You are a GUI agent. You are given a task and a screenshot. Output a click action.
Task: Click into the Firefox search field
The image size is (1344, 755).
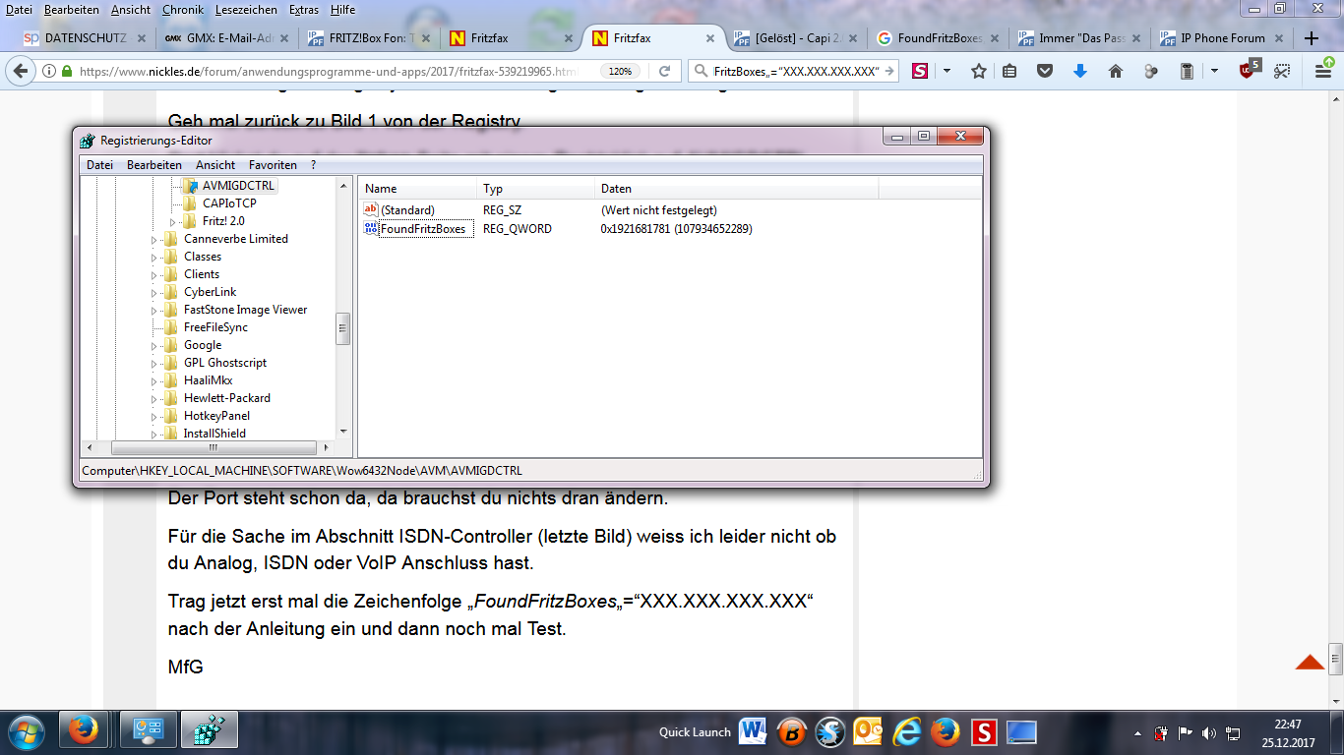coord(795,71)
